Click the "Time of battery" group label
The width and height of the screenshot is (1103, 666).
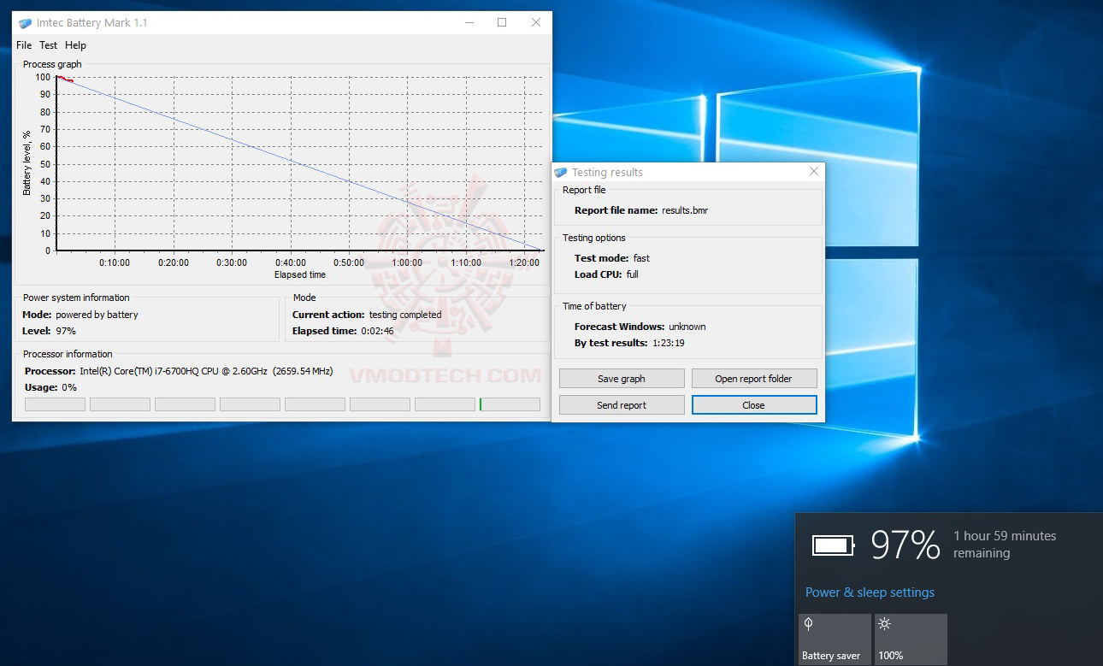(x=594, y=306)
